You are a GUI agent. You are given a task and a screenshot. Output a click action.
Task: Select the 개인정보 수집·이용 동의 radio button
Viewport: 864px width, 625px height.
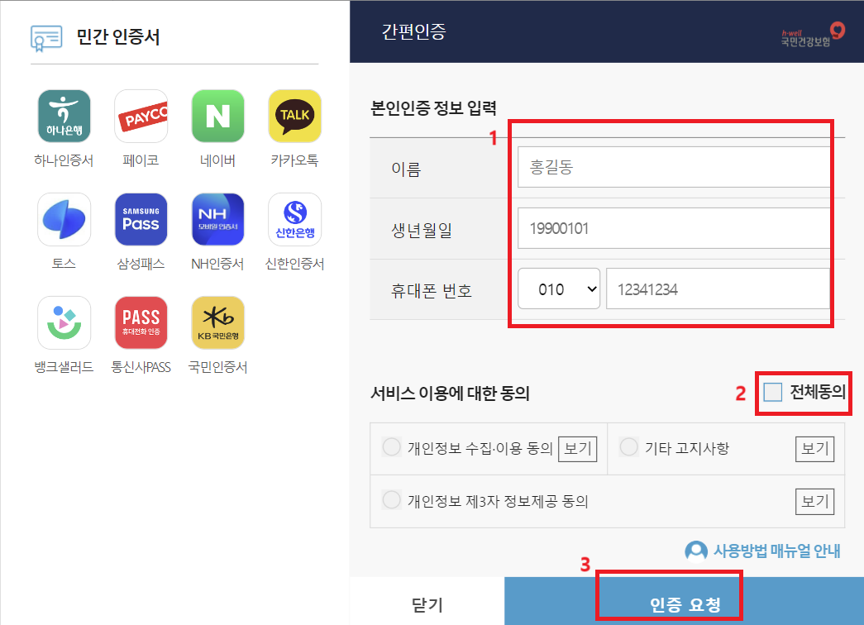pos(391,447)
